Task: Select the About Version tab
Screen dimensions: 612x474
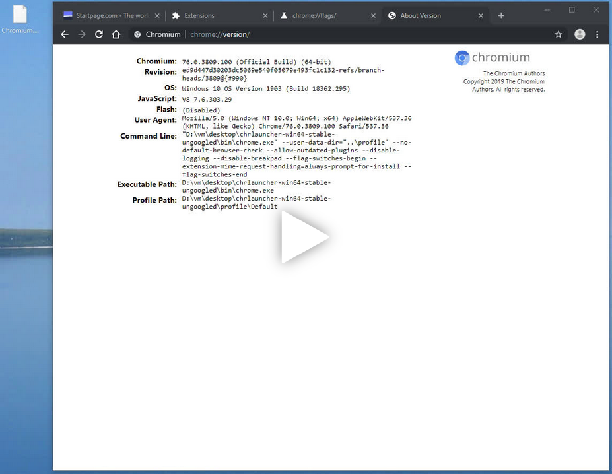Action: [x=436, y=16]
